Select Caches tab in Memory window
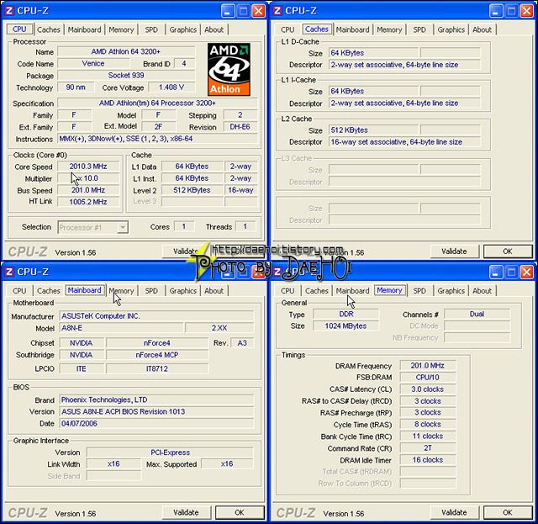This screenshot has width=538, height=524. pos(316,291)
